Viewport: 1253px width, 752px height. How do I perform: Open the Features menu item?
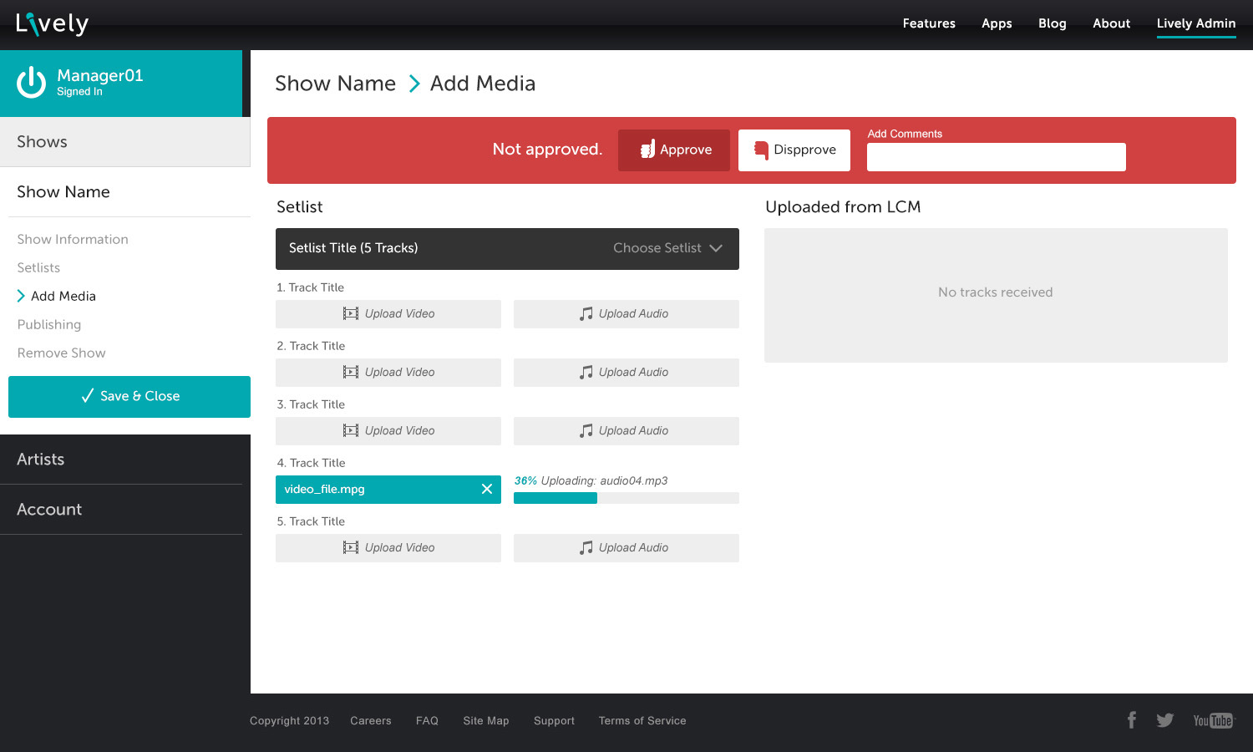(929, 23)
